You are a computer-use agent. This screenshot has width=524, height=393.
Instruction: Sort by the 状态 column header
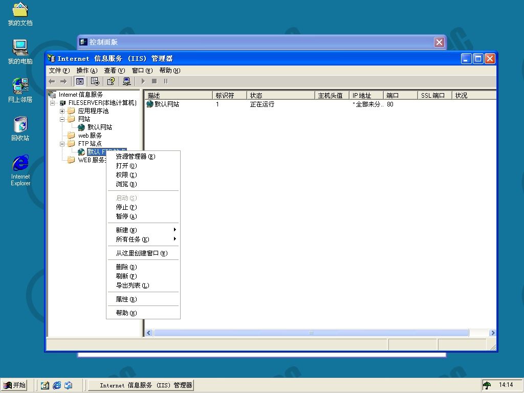[281, 96]
